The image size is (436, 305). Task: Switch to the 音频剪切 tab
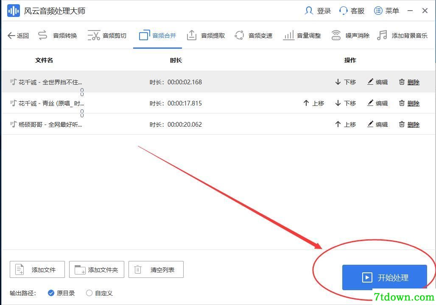[x=107, y=36]
